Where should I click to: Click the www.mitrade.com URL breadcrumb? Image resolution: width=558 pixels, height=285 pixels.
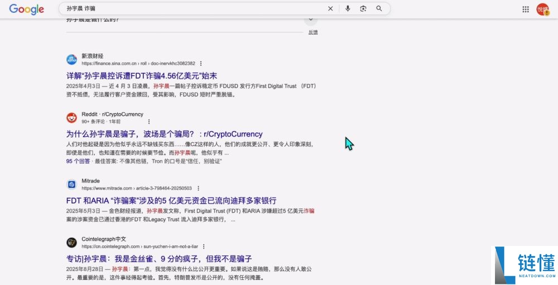coord(137,188)
